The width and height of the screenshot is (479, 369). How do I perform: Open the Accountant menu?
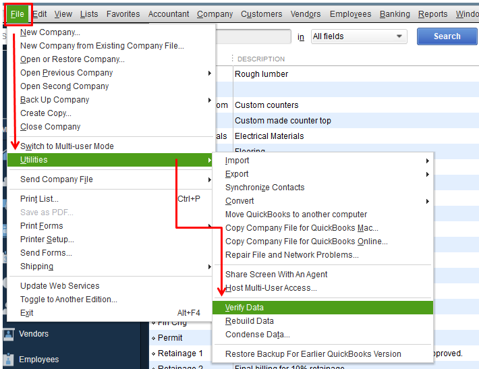coord(169,14)
